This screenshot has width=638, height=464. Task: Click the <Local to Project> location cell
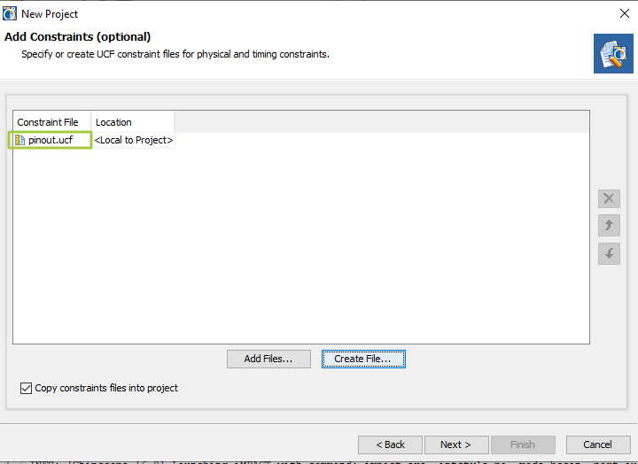click(x=134, y=140)
